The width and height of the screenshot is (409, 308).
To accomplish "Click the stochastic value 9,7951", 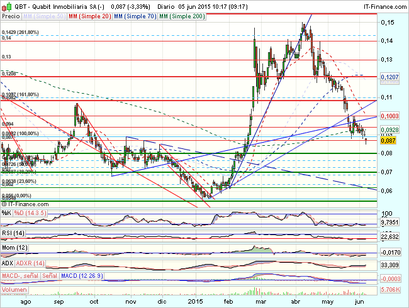I will (x=389, y=223).
